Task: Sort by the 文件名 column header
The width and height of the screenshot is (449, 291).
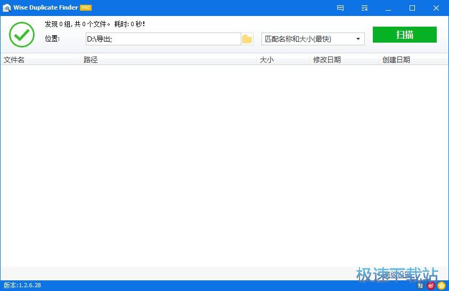Action: (40, 60)
